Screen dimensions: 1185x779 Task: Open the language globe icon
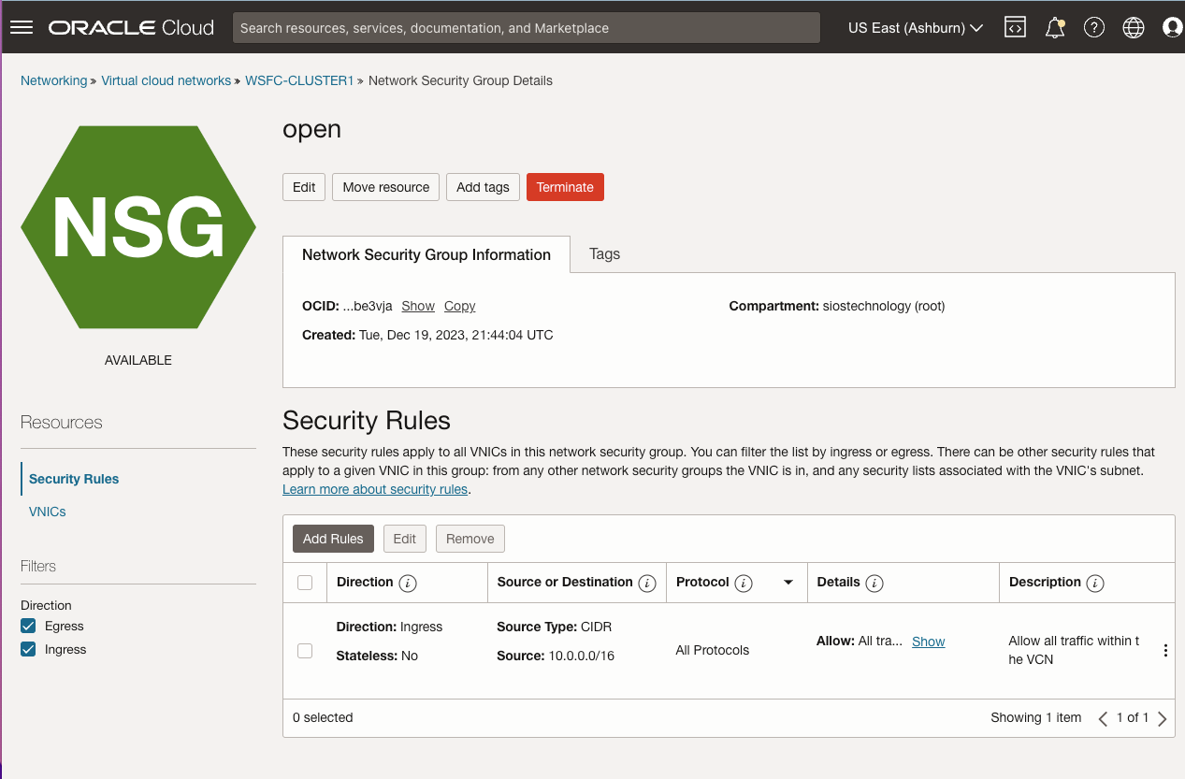(1134, 28)
